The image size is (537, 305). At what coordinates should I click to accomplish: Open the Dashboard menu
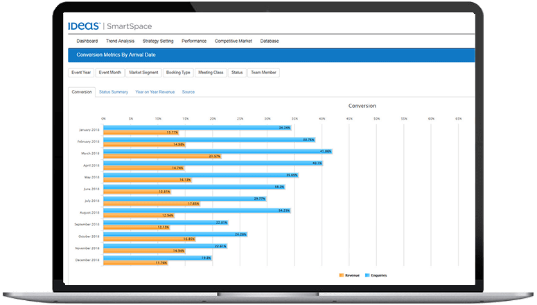87,41
